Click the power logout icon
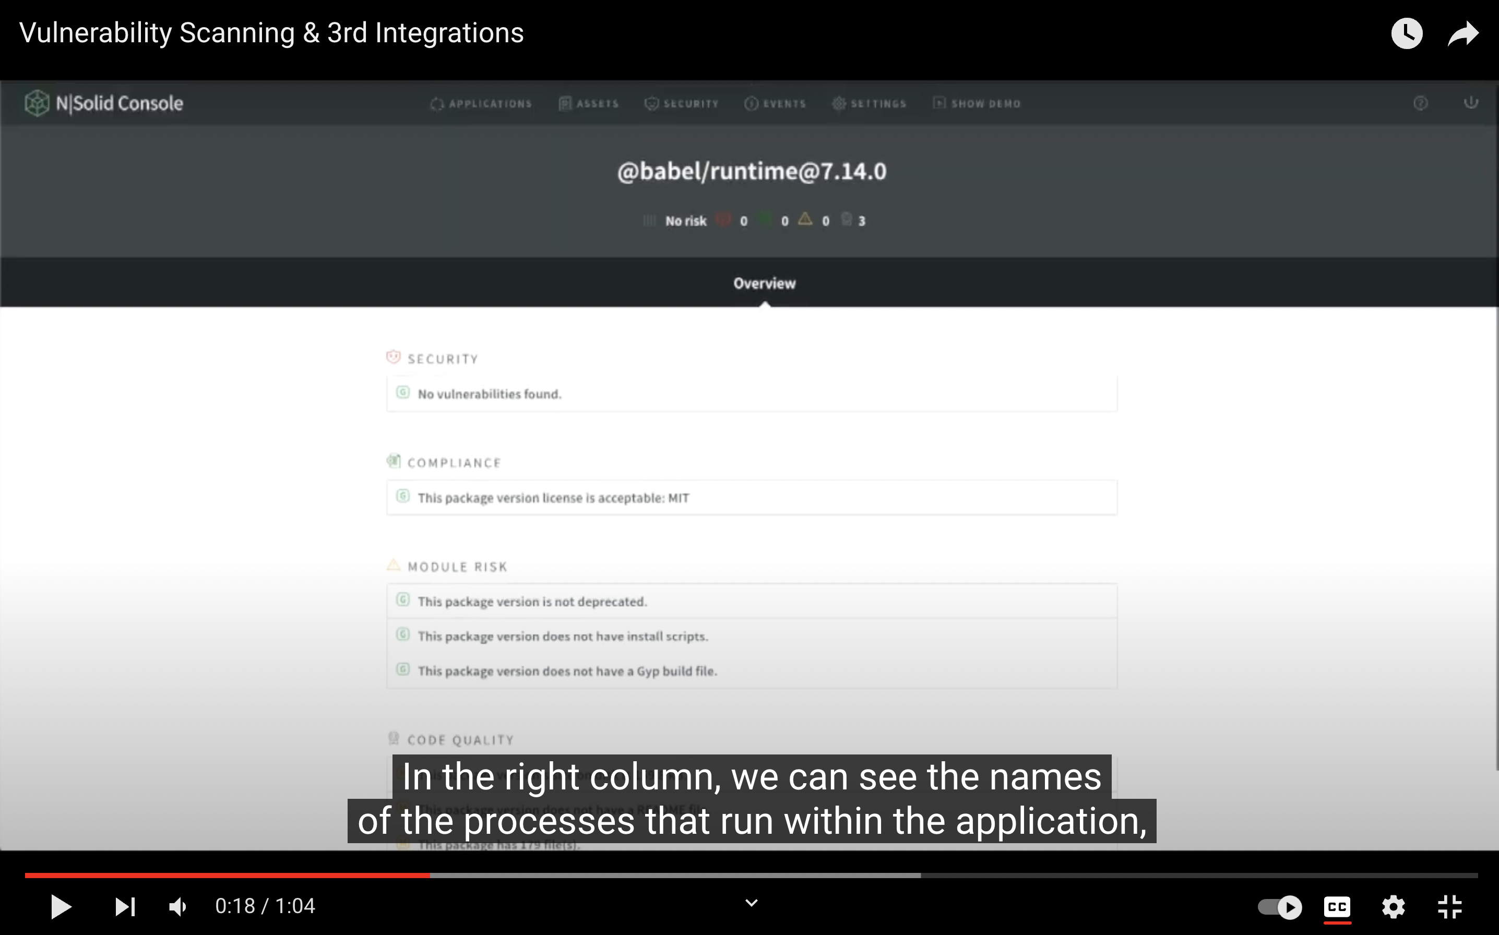This screenshot has height=935, width=1499. point(1470,103)
